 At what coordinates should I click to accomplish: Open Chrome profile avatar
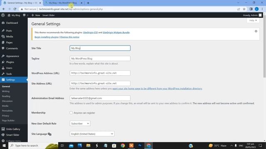tap(257, 9)
